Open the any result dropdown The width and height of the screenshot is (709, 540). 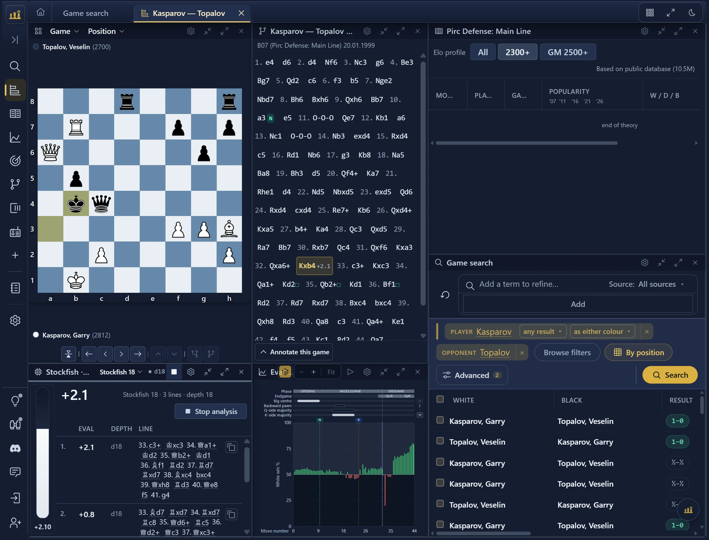542,331
